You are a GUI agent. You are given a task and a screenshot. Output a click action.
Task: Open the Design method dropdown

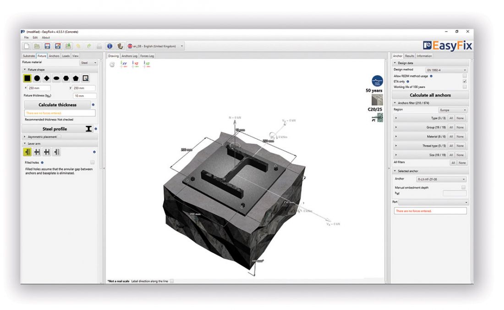(446, 70)
